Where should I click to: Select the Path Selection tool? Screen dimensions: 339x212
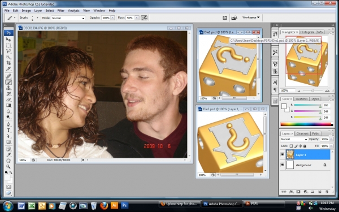point(8,136)
